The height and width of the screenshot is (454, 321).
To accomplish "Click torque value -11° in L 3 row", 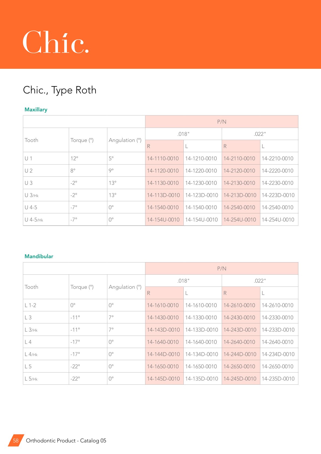I will 75,318.
